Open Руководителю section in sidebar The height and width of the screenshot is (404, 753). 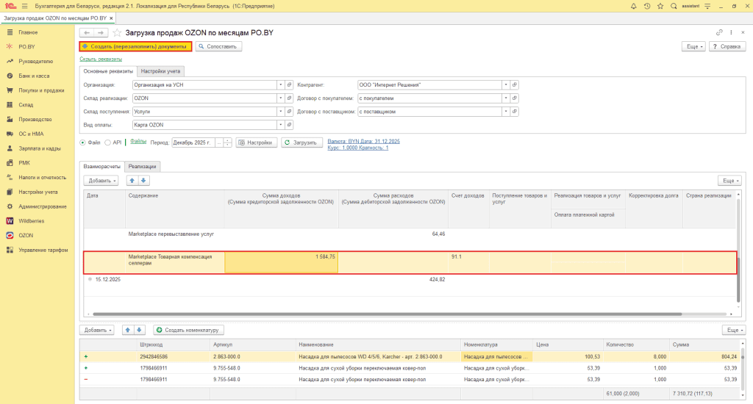[x=35, y=62]
